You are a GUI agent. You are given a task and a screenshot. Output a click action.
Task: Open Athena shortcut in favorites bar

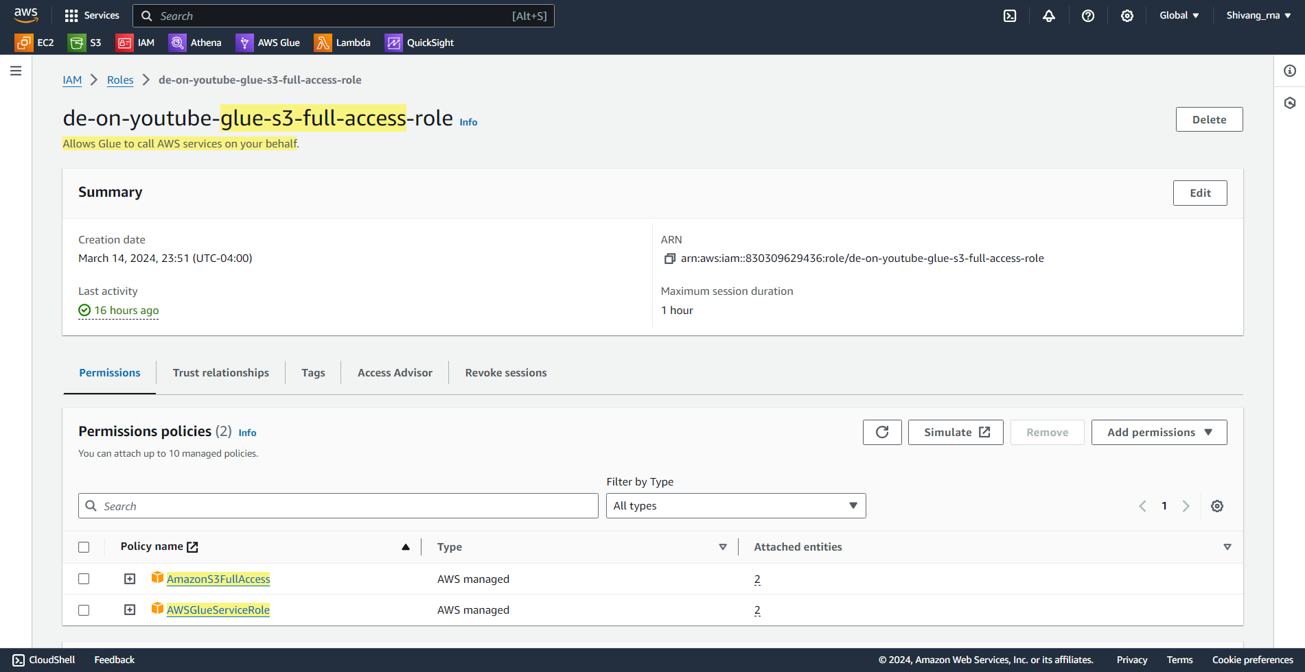[196, 43]
